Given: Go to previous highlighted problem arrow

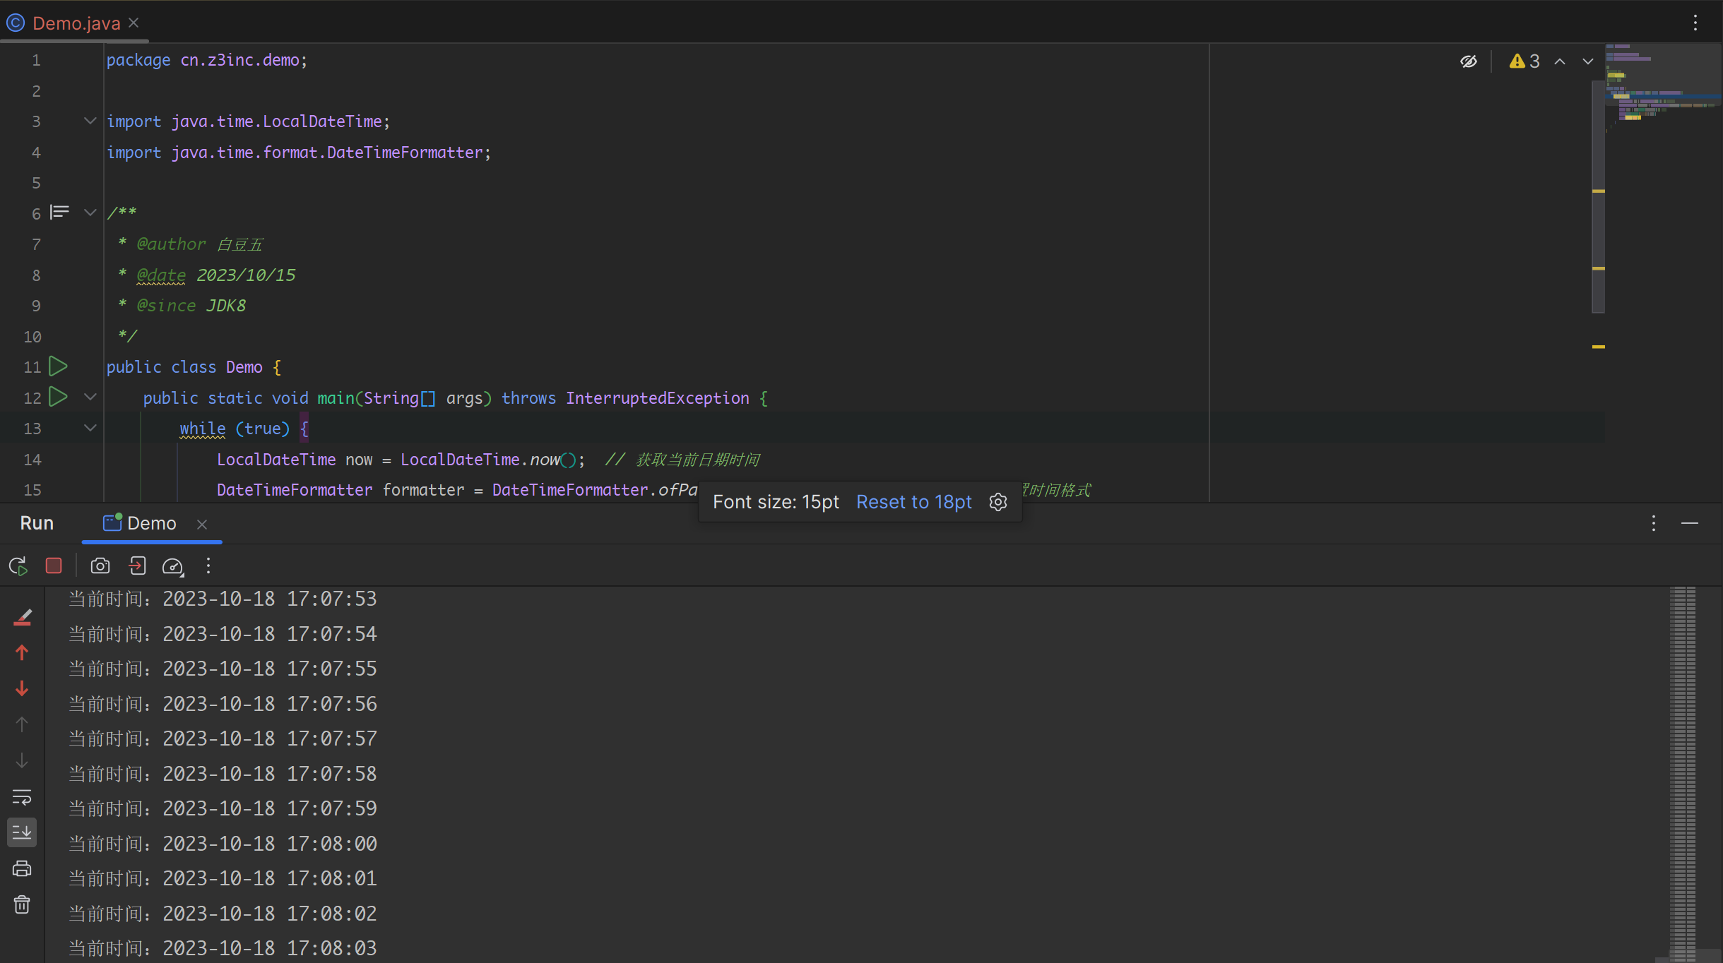Looking at the screenshot, I should coord(1560,61).
